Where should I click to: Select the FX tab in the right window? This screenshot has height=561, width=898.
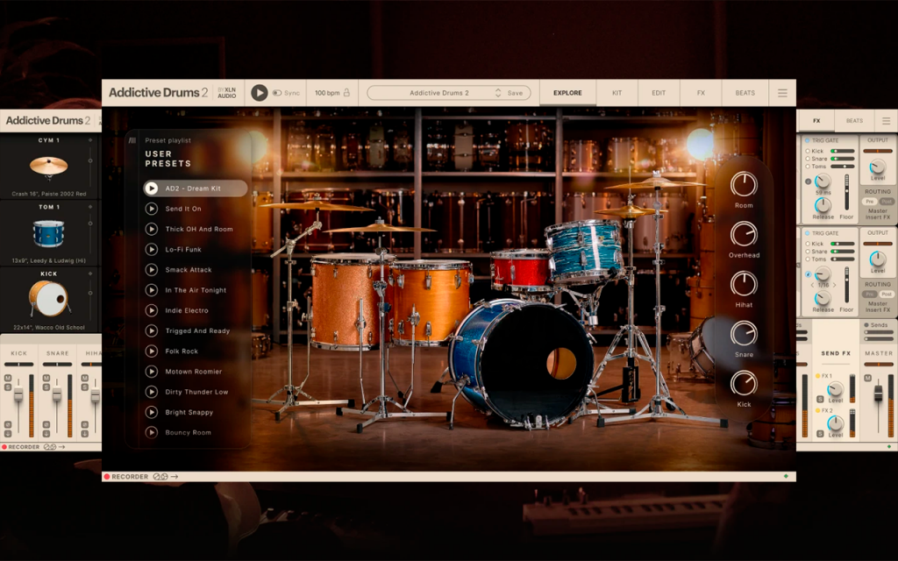pos(816,121)
